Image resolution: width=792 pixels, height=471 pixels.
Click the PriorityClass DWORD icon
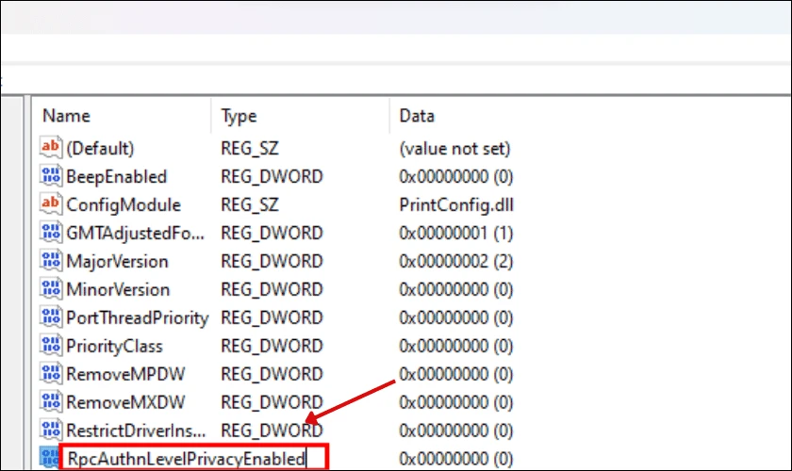(x=51, y=346)
